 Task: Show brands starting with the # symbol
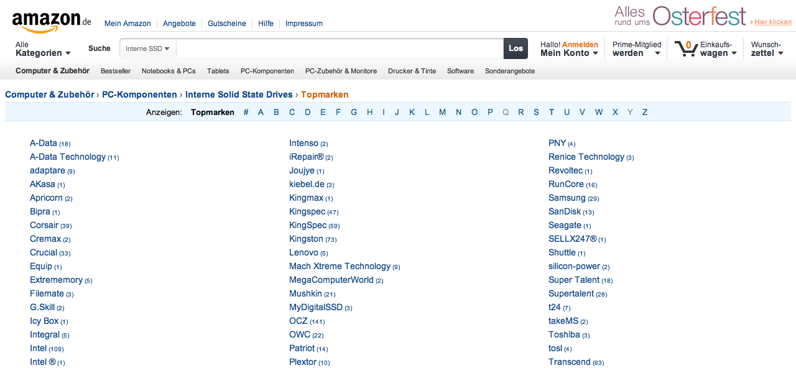[246, 112]
